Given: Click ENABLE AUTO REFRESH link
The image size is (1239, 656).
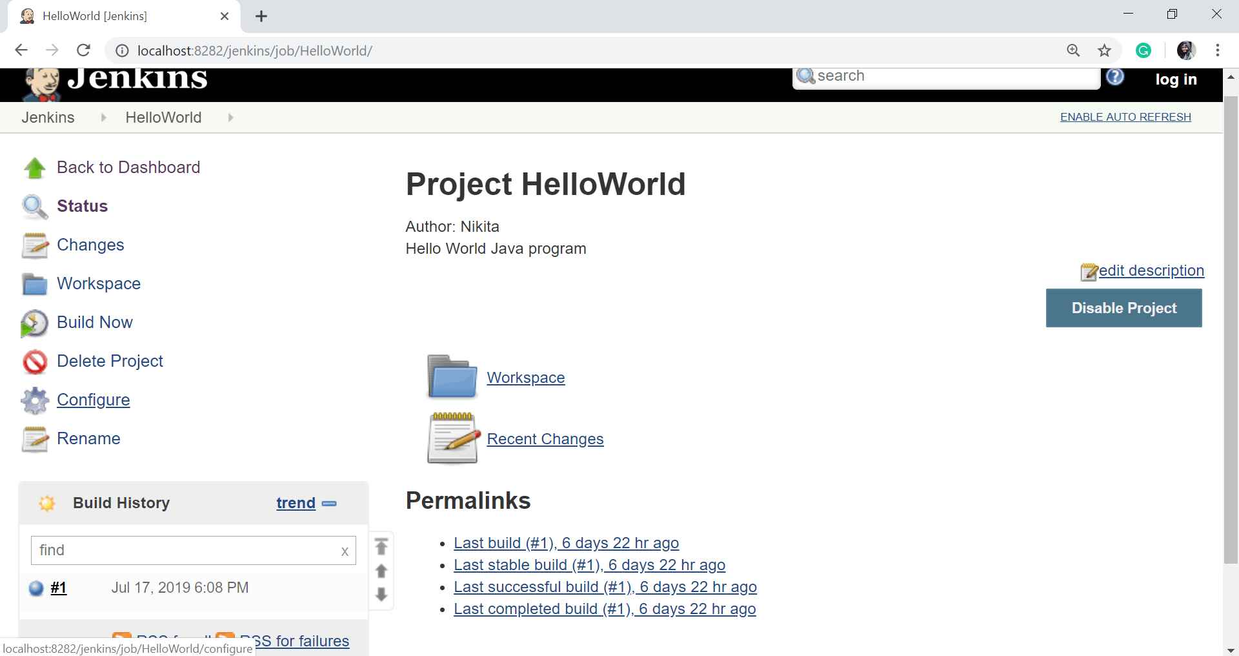Looking at the screenshot, I should tap(1125, 117).
